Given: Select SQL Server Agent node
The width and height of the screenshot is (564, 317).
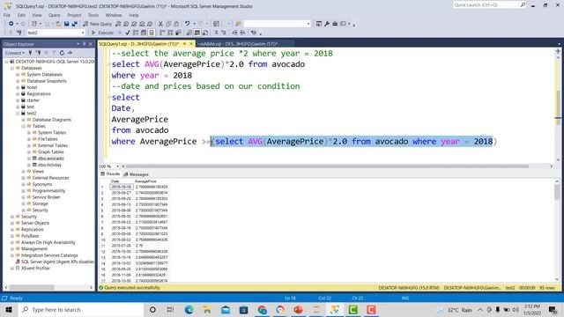Looking at the screenshot, I should (55, 262).
